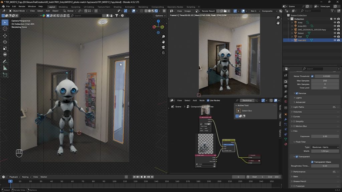Enable Use Nodes in the compositor header
Image resolution: width=342 pixels, height=192 pixels.
[208, 100]
